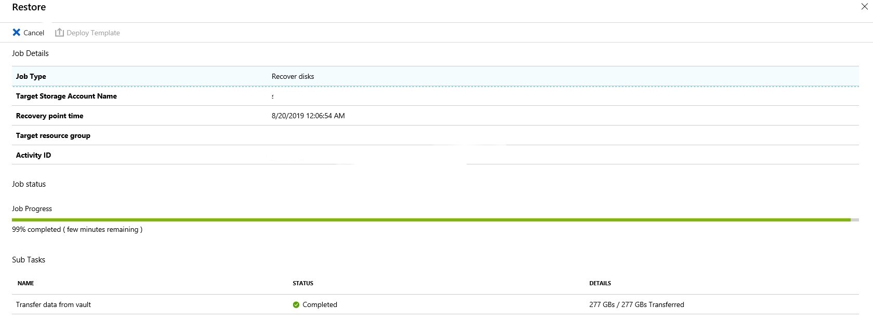Click the Activity ID row label

click(33, 155)
